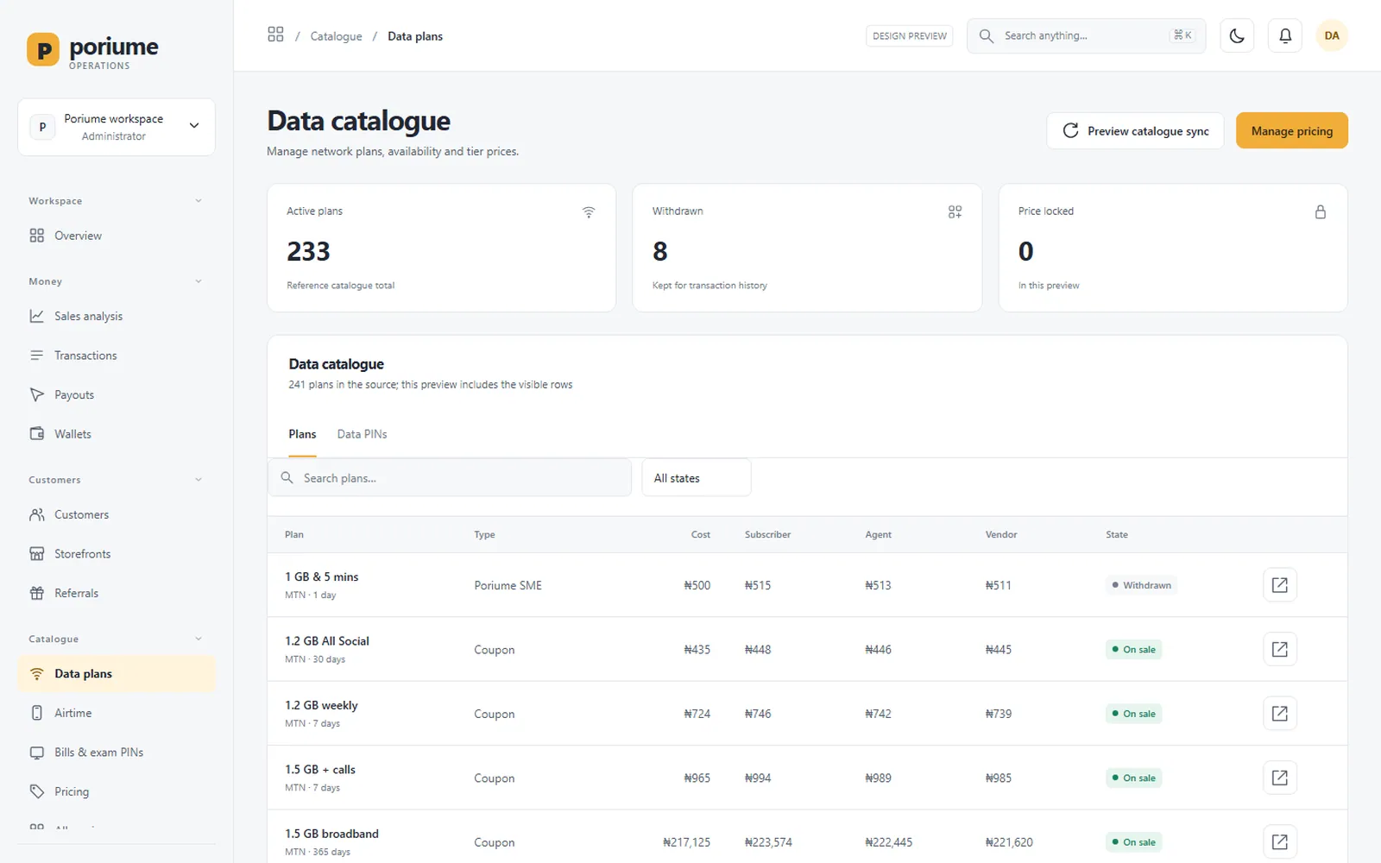This screenshot has width=1381, height=863.
Task: Open Transactions page
Action: pyautogui.click(x=117, y=356)
